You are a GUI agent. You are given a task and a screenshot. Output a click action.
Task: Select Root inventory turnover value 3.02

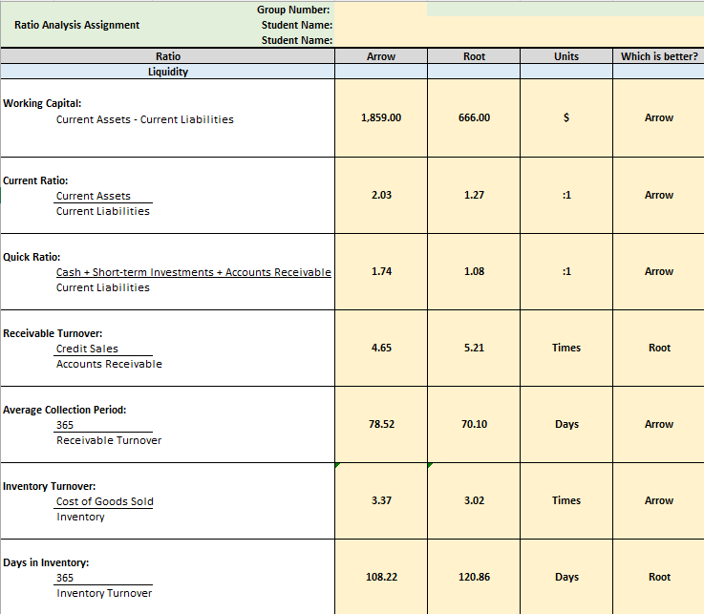click(x=474, y=500)
